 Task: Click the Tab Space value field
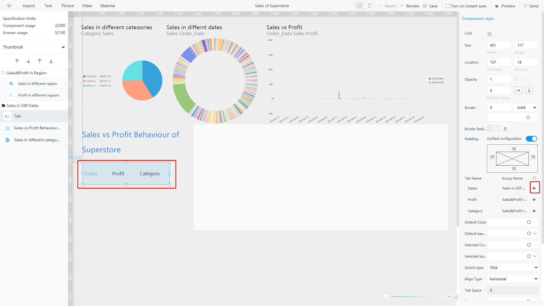pos(513,290)
